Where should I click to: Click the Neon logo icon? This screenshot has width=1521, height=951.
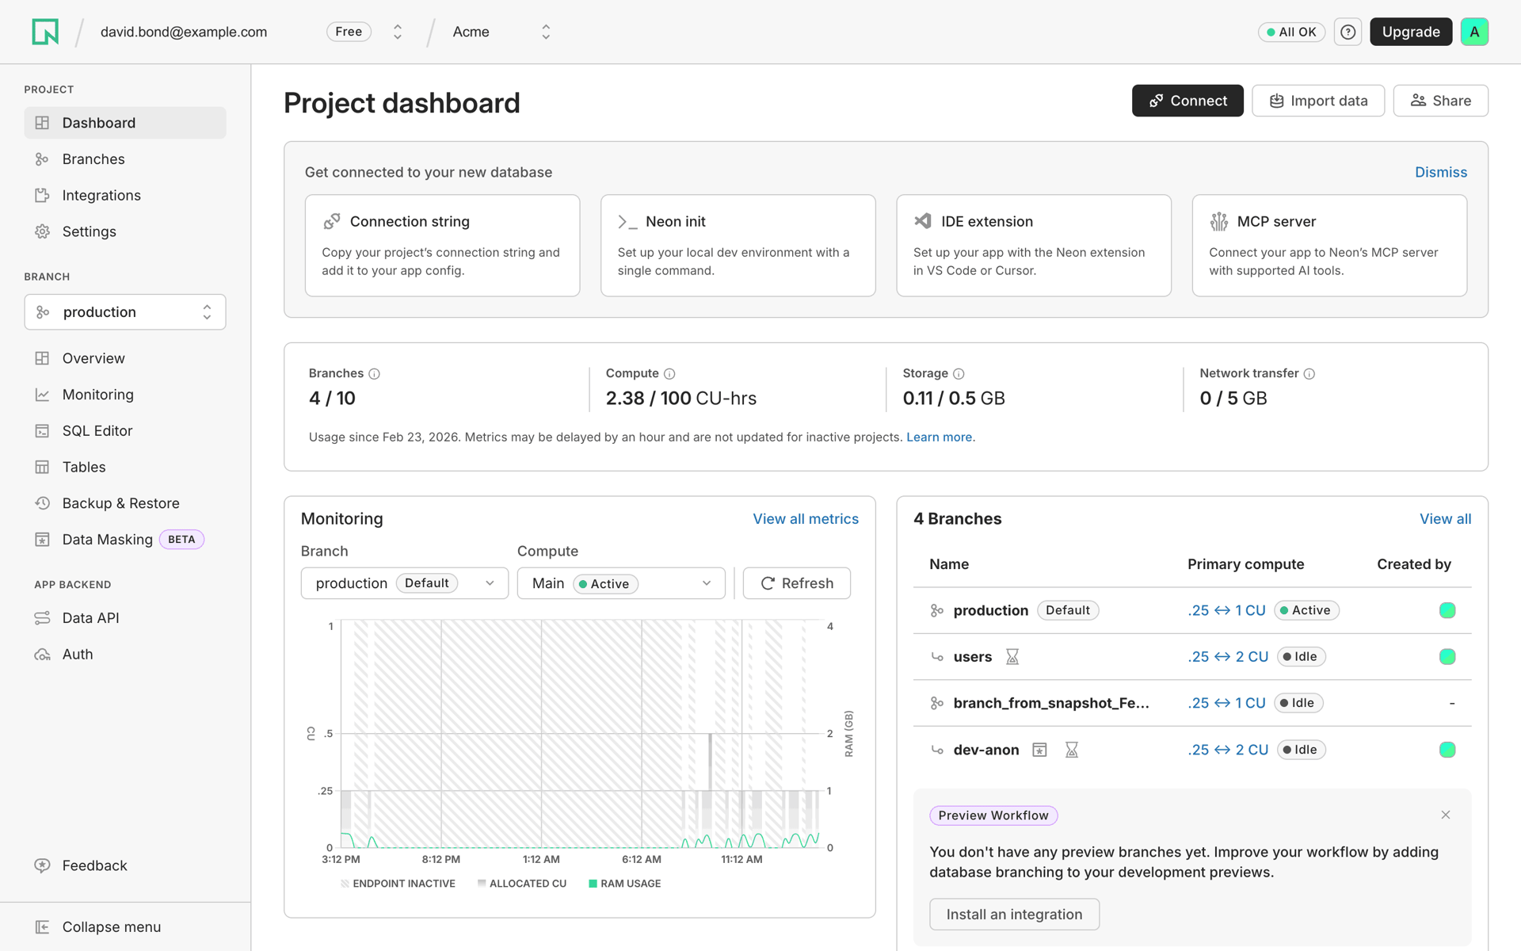coord(45,32)
